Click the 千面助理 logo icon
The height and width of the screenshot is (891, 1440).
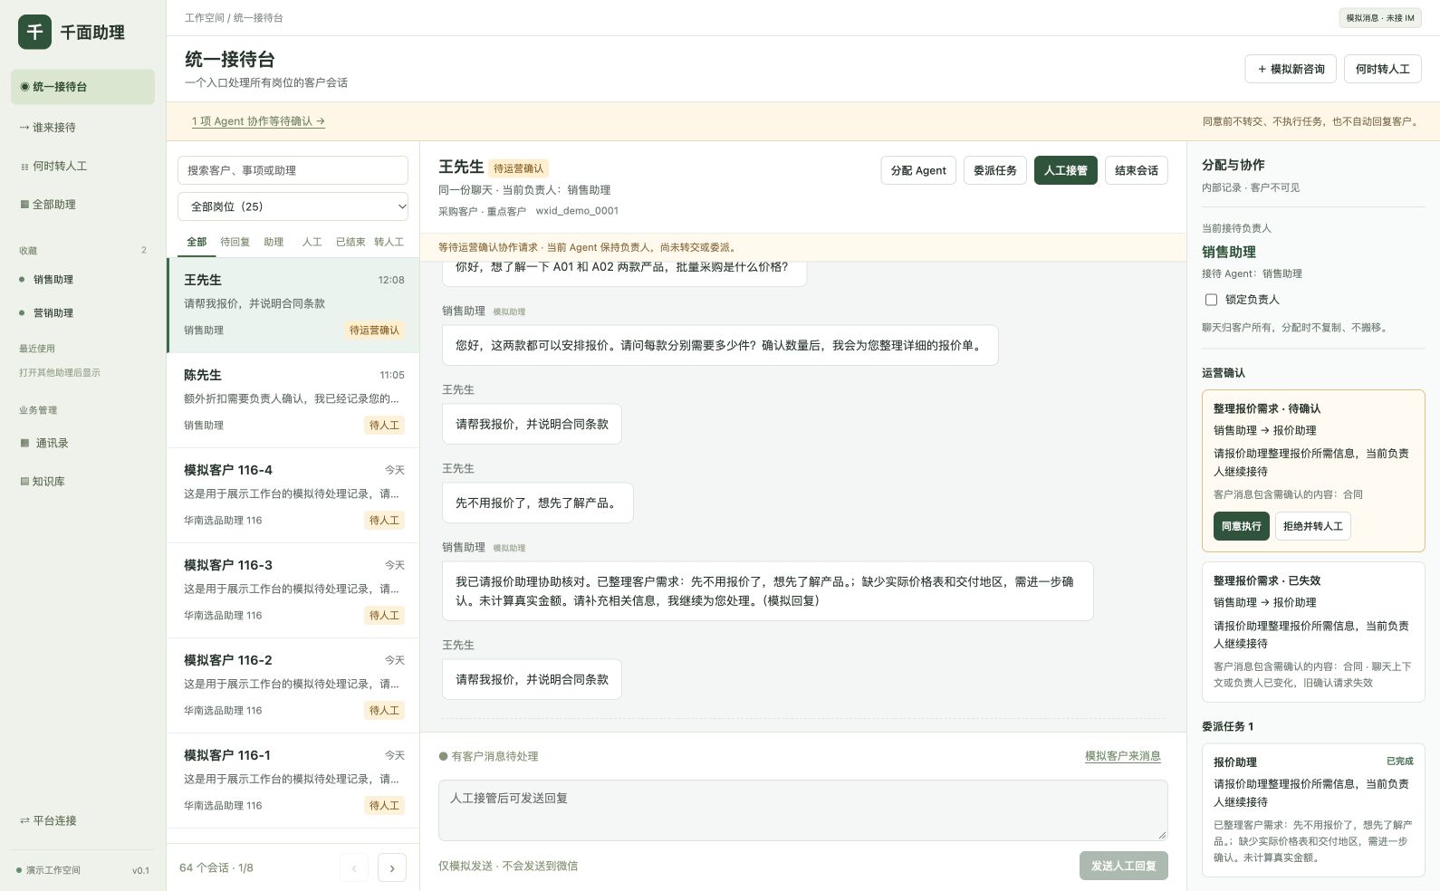(34, 32)
